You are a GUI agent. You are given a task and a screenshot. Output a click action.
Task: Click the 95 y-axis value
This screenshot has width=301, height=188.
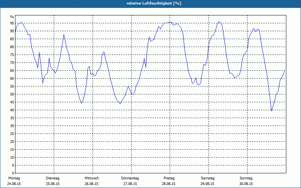point(12,23)
